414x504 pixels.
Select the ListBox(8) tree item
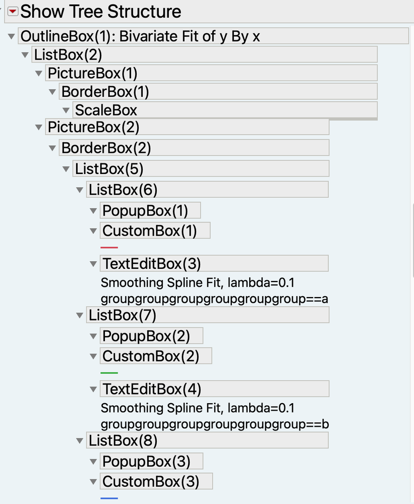[x=207, y=440]
